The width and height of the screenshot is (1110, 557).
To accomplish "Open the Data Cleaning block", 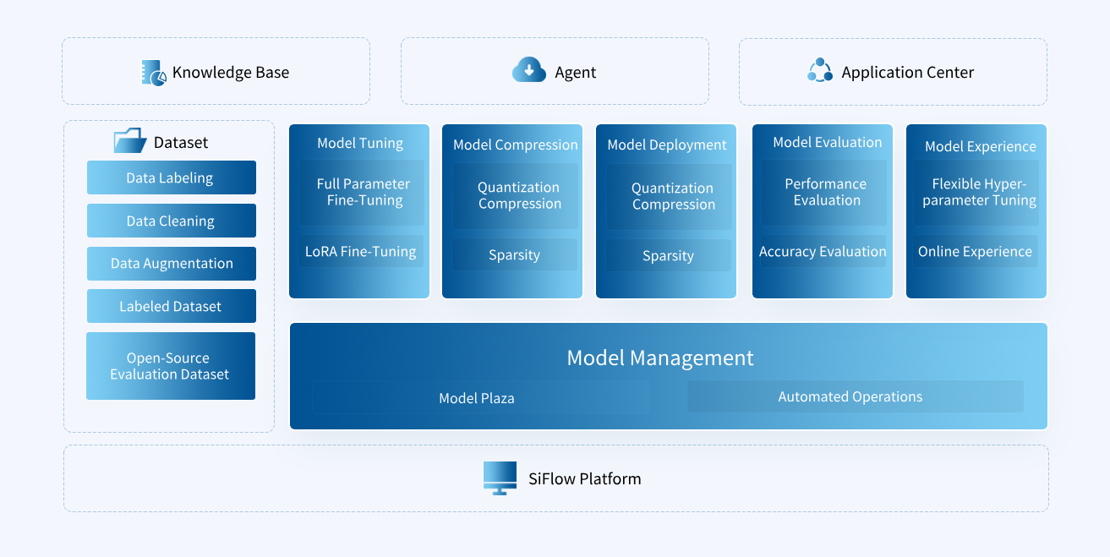I will tap(171, 221).
